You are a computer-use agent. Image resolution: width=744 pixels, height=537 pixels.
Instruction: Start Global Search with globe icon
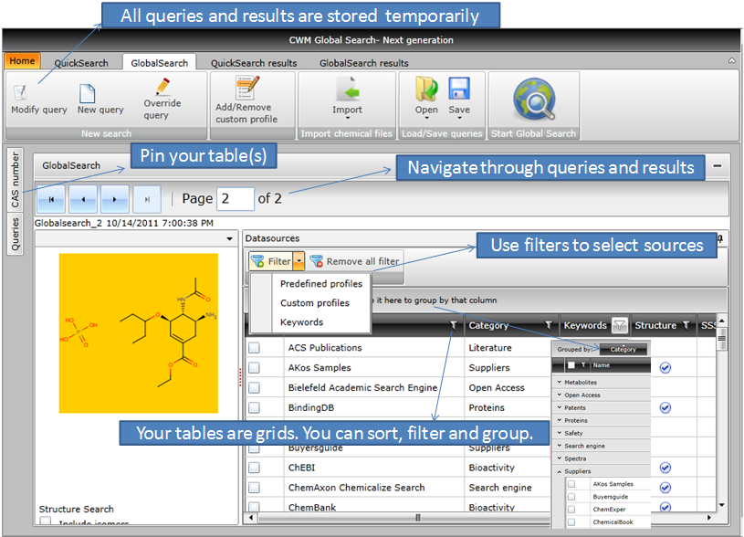point(533,100)
